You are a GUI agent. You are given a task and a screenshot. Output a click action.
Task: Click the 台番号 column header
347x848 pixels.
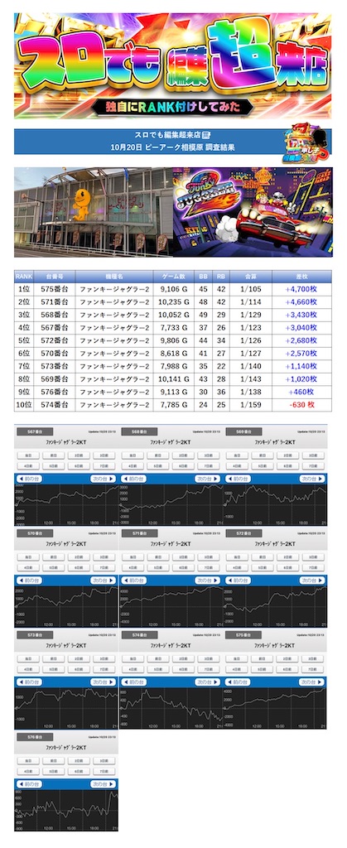click(x=55, y=276)
